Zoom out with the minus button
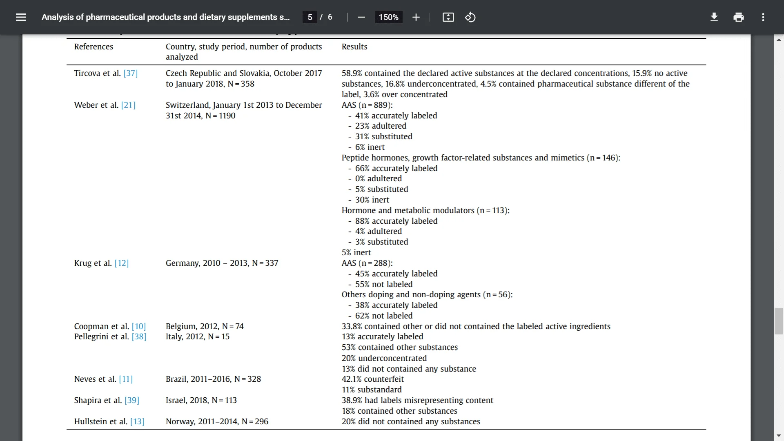This screenshot has height=441, width=784. pos(361,17)
